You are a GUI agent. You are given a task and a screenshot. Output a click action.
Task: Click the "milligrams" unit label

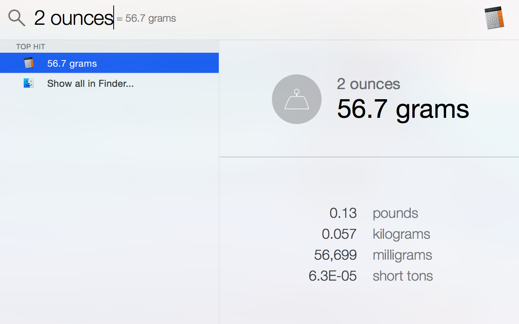pyautogui.click(x=402, y=255)
